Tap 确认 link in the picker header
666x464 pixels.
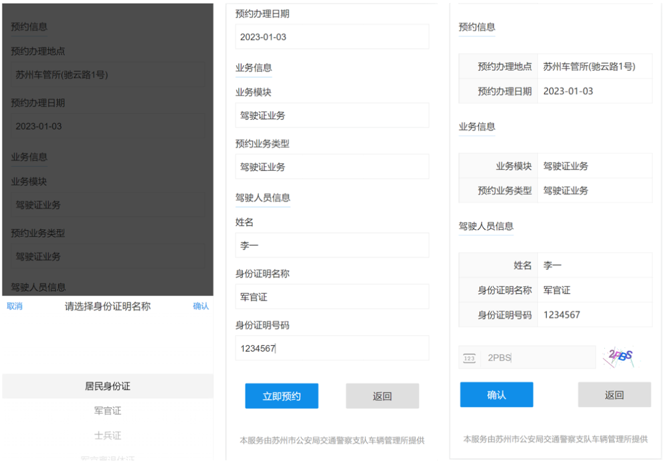pyautogui.click(x=200, y=306)
